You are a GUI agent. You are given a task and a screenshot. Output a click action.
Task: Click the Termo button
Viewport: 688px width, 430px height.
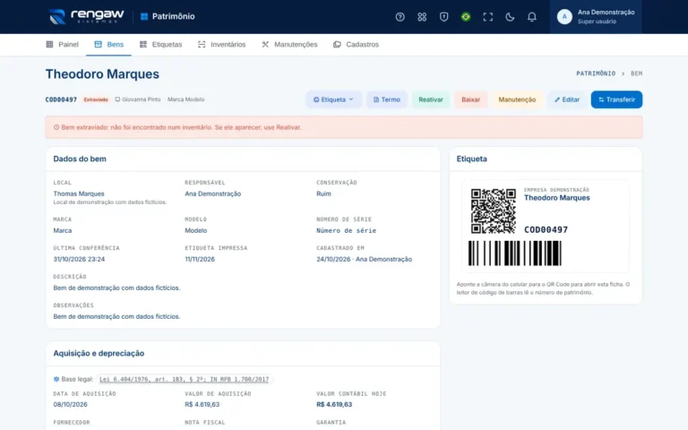tap(387, 99)
